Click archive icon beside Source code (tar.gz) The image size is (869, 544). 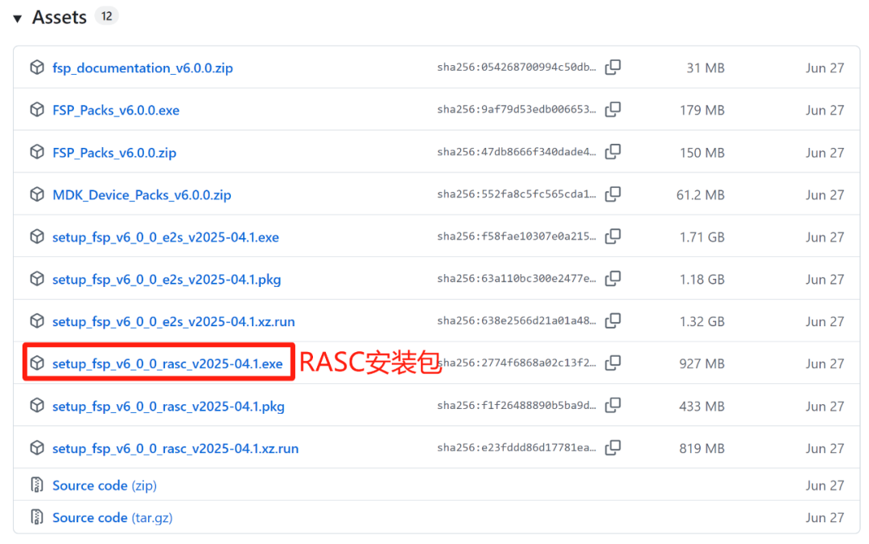pos(36,517)
